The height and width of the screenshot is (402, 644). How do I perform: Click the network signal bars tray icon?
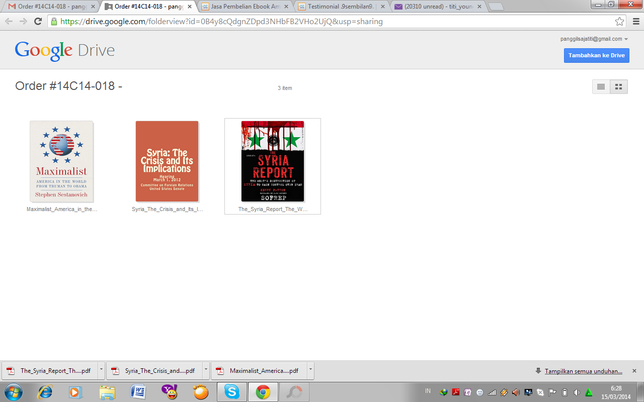[x=492, y=392]
